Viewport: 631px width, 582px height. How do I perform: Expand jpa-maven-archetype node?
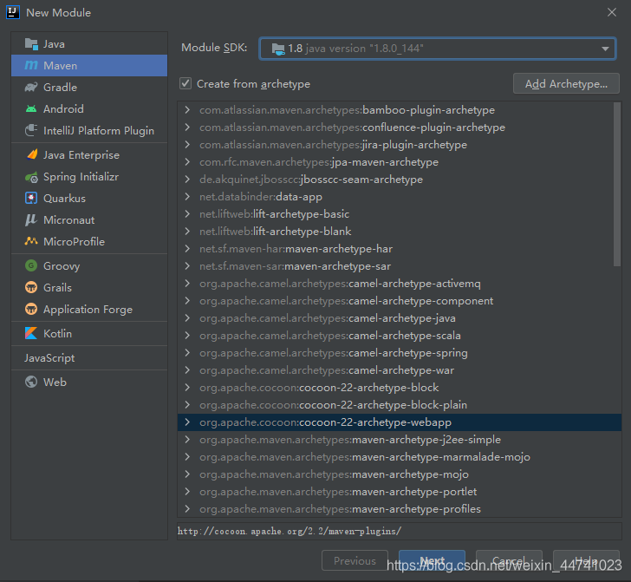(x=187, y=161)
